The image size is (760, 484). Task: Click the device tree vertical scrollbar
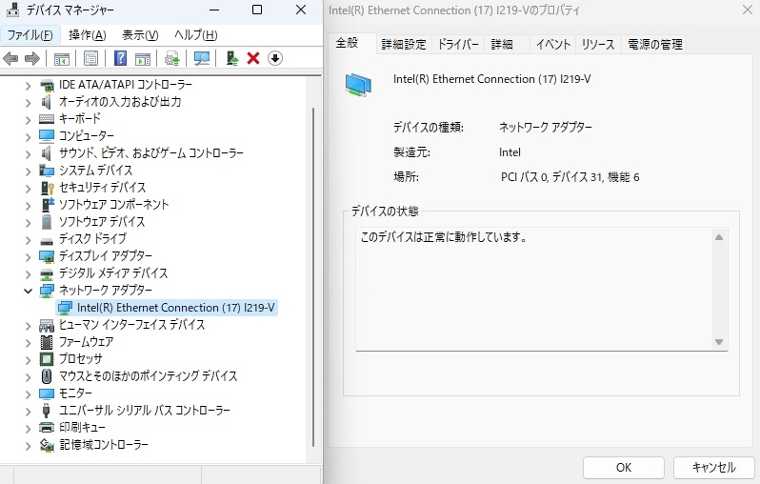tap(313, 276)
